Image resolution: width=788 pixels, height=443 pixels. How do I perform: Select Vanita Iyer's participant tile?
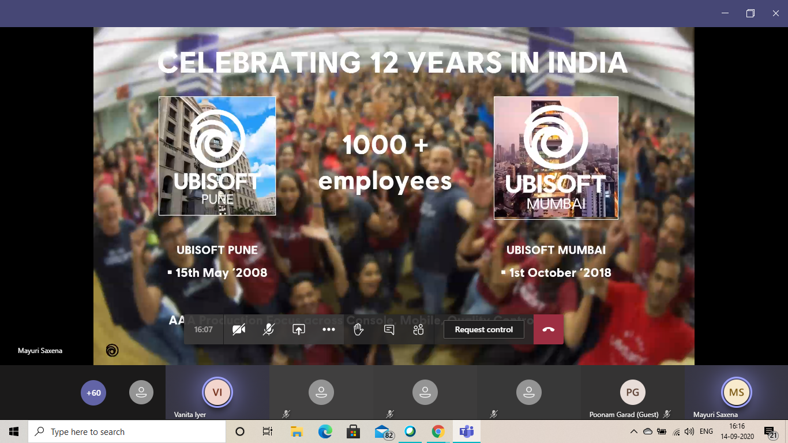click(217, 392)
